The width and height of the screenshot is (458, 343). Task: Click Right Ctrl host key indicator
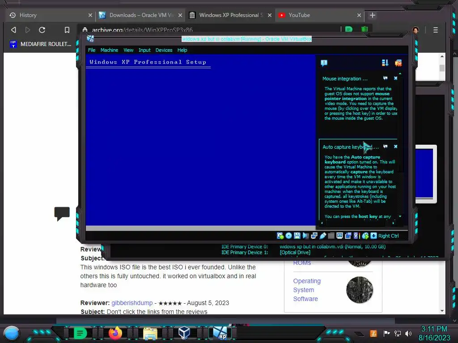tap(389, 236)
